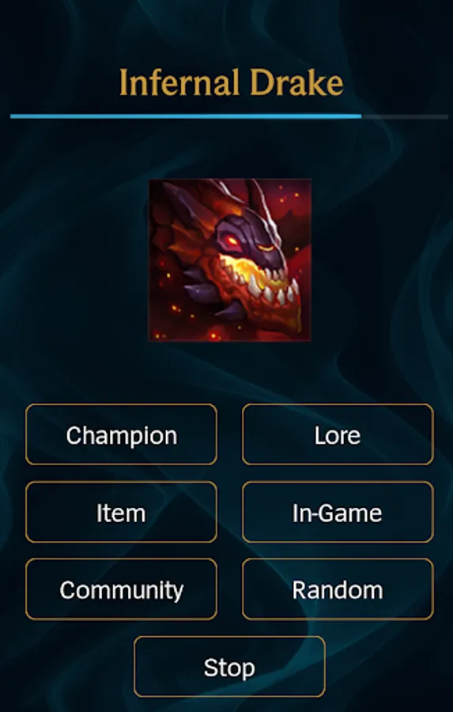453x712 pixels.
Task: Pick the Item category answer
Action: pos(121,512)
